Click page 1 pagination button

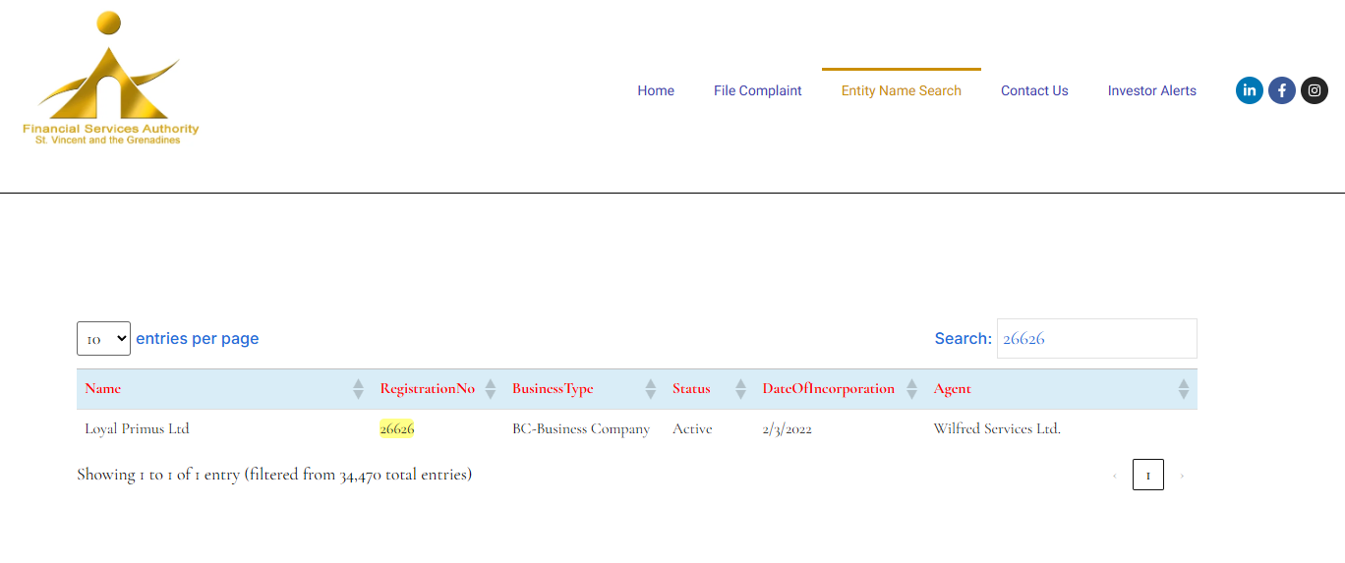click(x=1147, y=475)
